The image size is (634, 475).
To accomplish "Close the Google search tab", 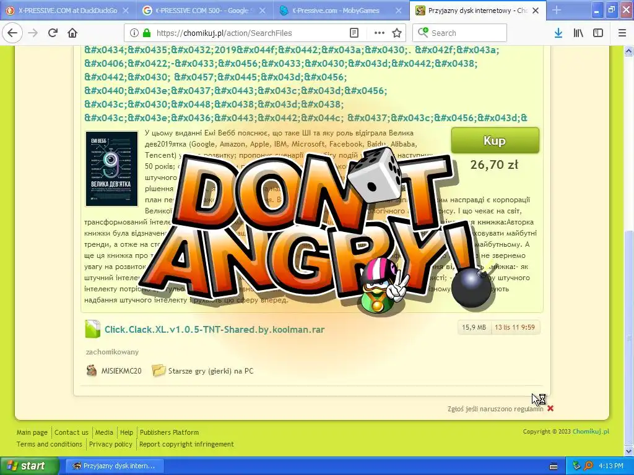I will [263, 11].
